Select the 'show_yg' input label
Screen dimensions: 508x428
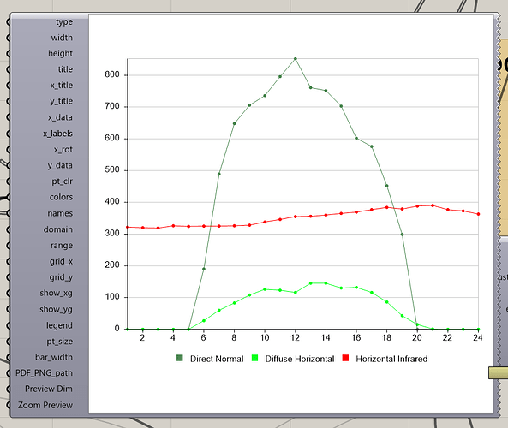[x=56, y=310]
